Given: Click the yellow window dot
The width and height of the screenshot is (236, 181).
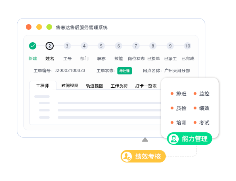Looking at the screenshot, I should click(39, 27).
